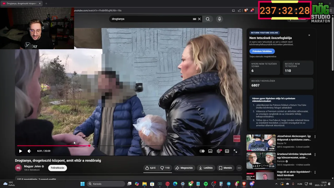334x188 pixels.
Task: Open the Windows Start menu
Action: point(82,184)
